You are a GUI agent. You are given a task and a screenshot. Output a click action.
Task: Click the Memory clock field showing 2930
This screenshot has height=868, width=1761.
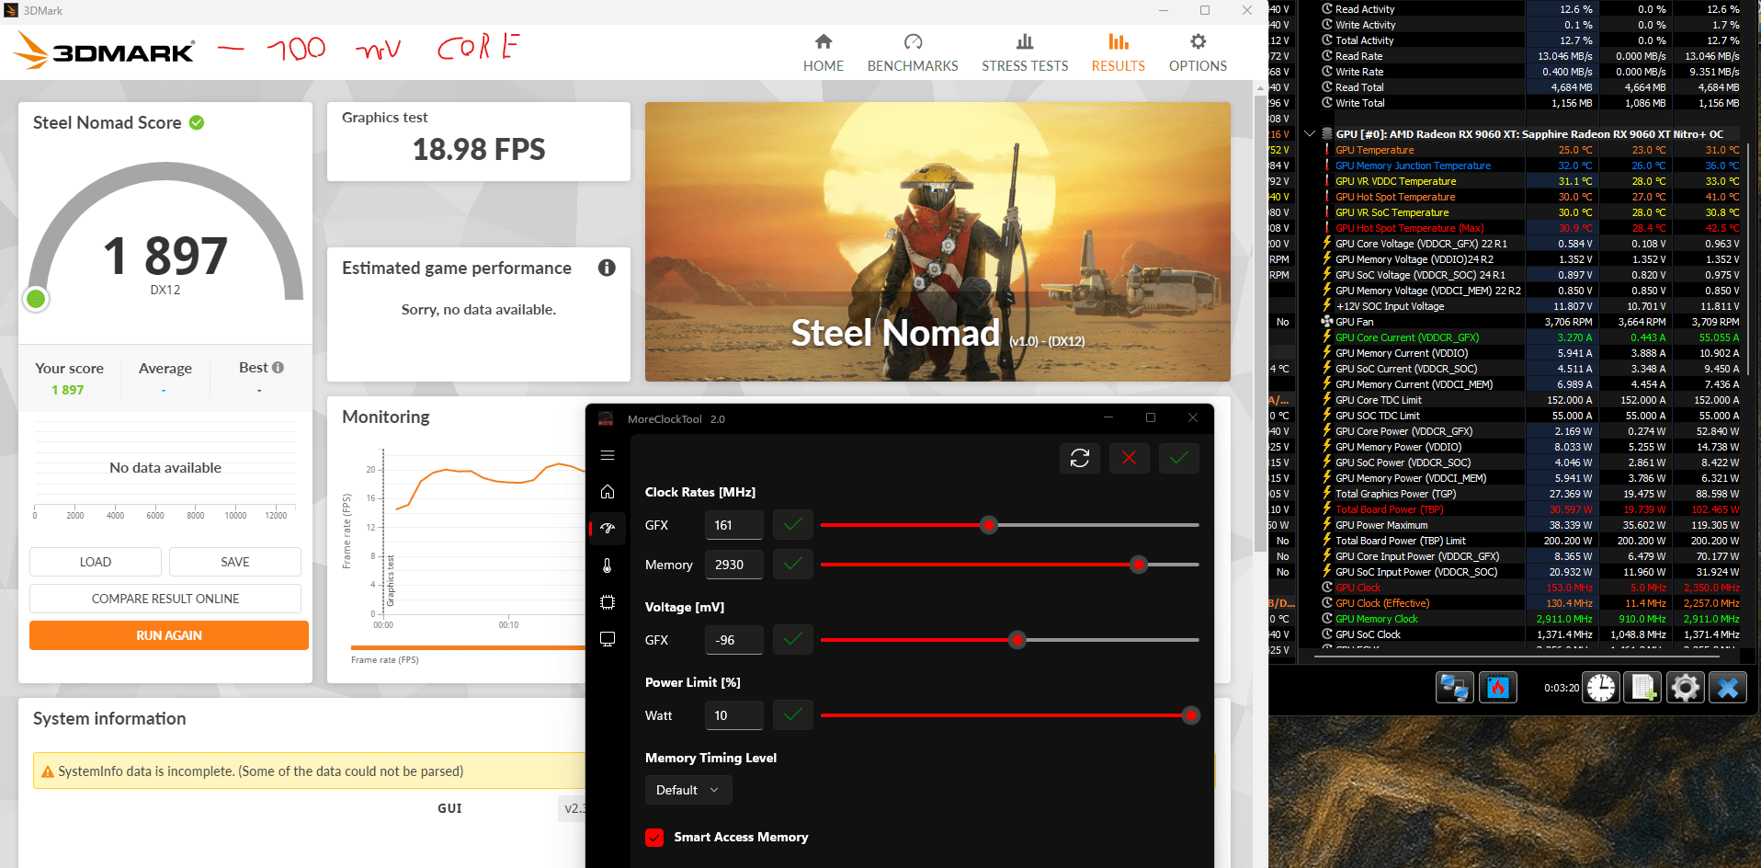coord(733,565)
